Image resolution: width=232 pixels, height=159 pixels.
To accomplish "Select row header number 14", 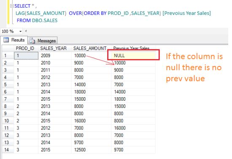I will coord(8,150).
